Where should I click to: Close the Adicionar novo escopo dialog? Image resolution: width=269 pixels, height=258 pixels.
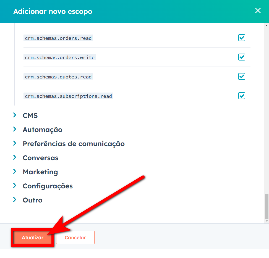tap(258, 10)
